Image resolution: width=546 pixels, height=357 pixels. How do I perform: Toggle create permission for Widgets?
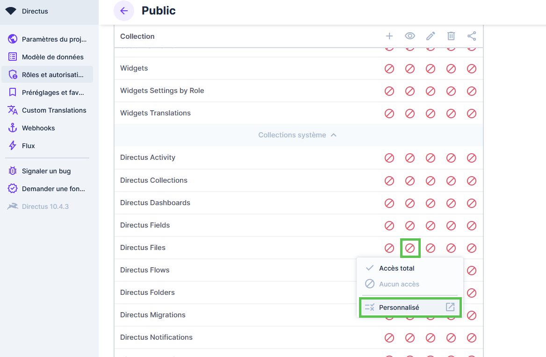(389, 68)
